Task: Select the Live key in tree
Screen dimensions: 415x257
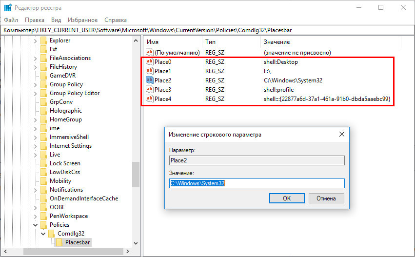Action: [55, 155]
